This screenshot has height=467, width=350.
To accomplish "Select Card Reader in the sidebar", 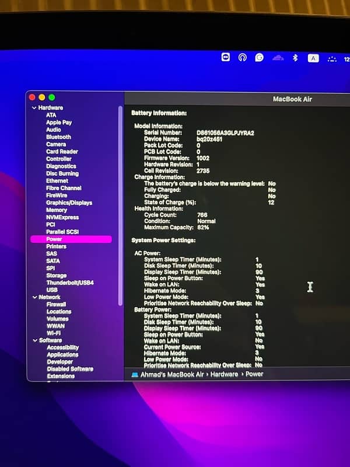I will pyautogui.click(x=62, y=152).
